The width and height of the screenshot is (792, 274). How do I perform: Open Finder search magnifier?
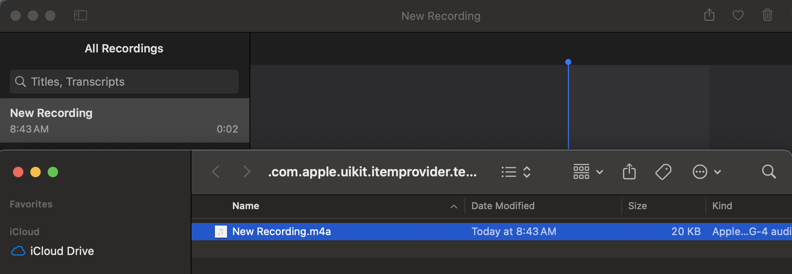(769, 172)
